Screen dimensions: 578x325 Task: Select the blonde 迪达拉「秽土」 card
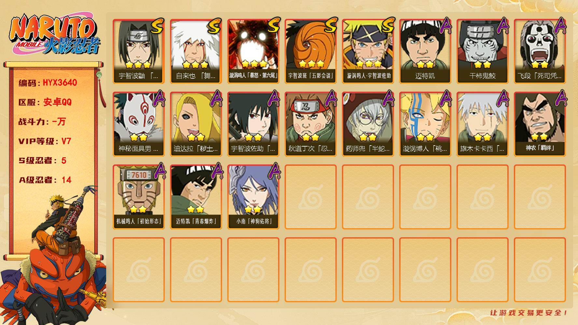pos(196,124)
